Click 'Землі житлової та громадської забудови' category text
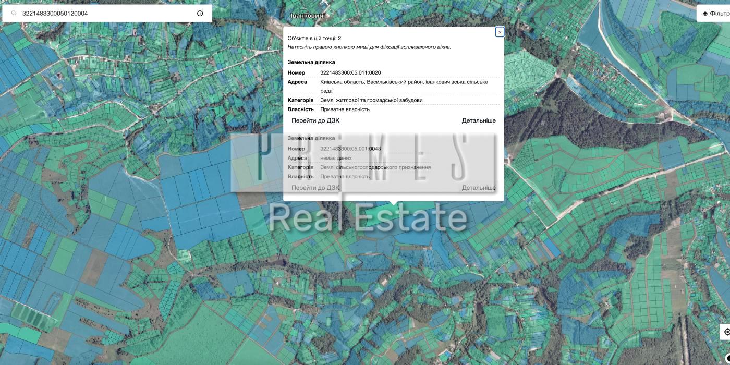 (x=371, y=100)
